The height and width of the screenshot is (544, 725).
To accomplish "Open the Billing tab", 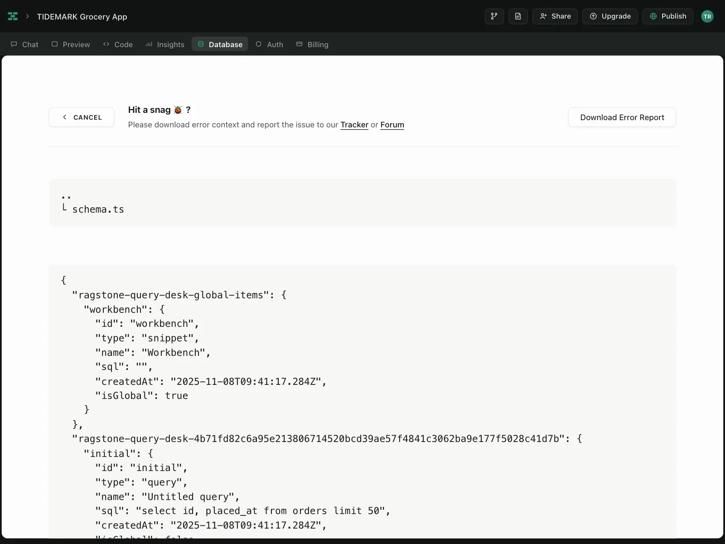I will click(312, 44).
